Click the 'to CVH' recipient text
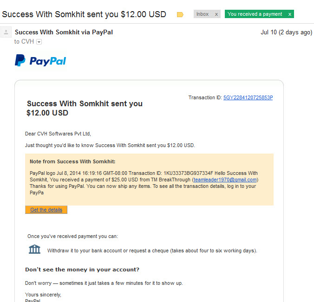314x302 pixels. 24,42
